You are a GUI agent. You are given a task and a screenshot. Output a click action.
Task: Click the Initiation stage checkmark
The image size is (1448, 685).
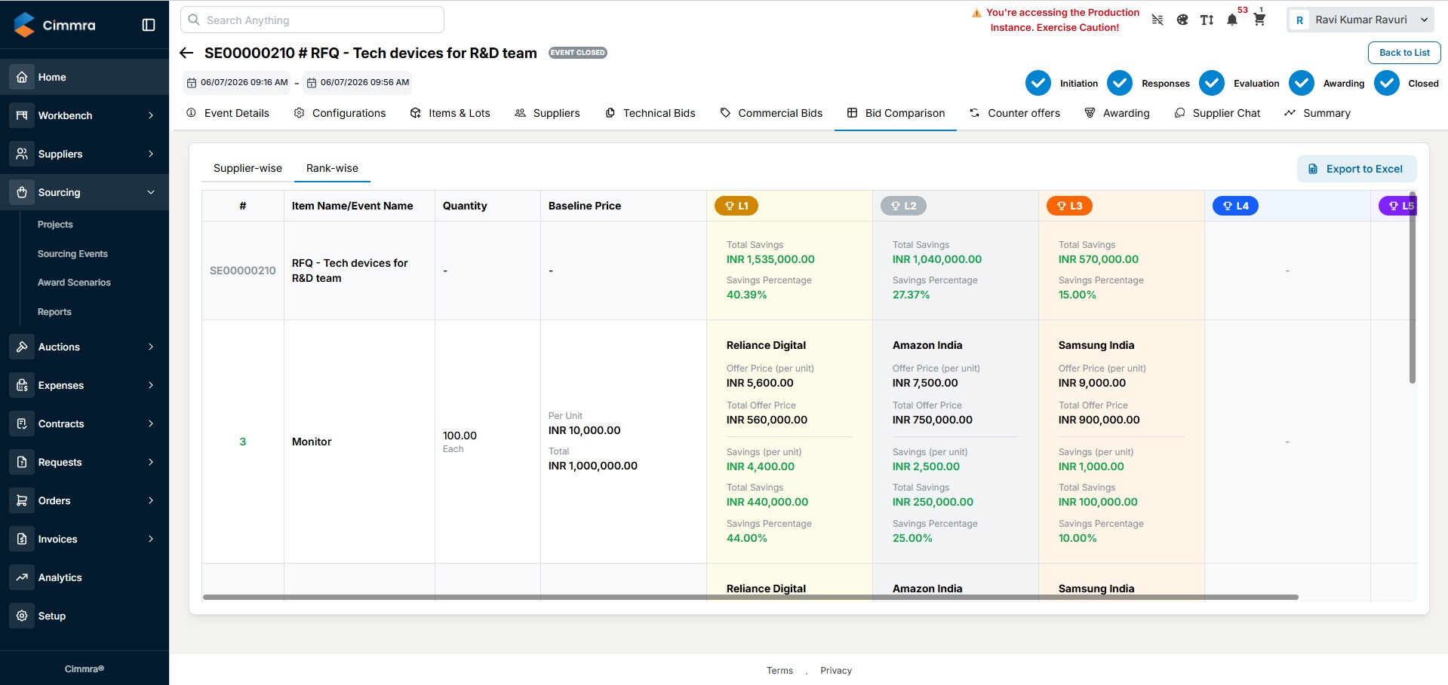click(x=1038, y=83)
